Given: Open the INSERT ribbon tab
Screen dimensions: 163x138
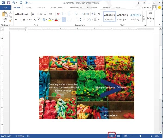Looking at the screenshot, I should pyautogui.click(x=29, y=8).
